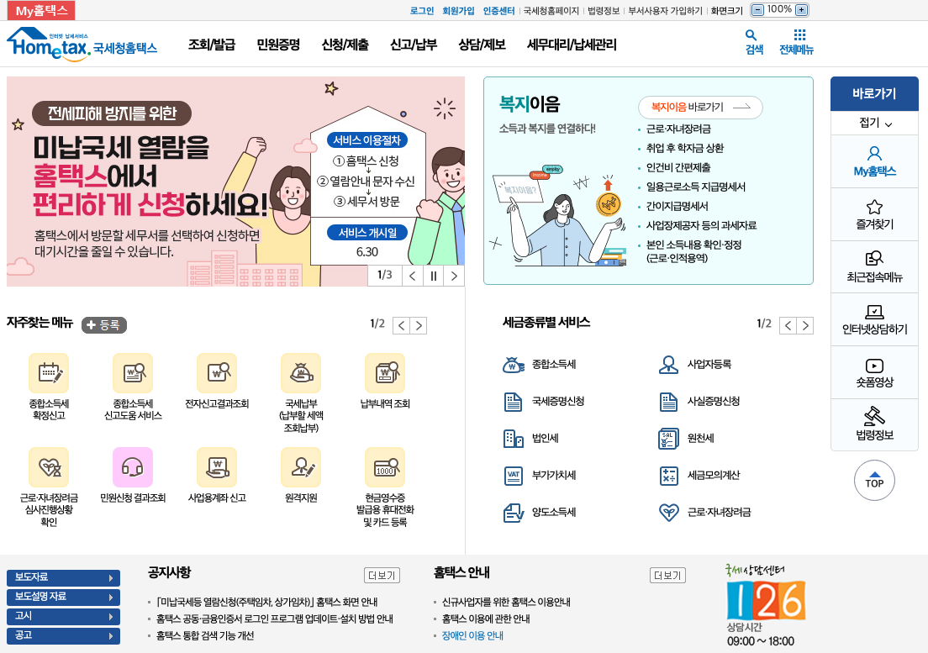Open the 전자신고결과조회 icon

[217, 373]
